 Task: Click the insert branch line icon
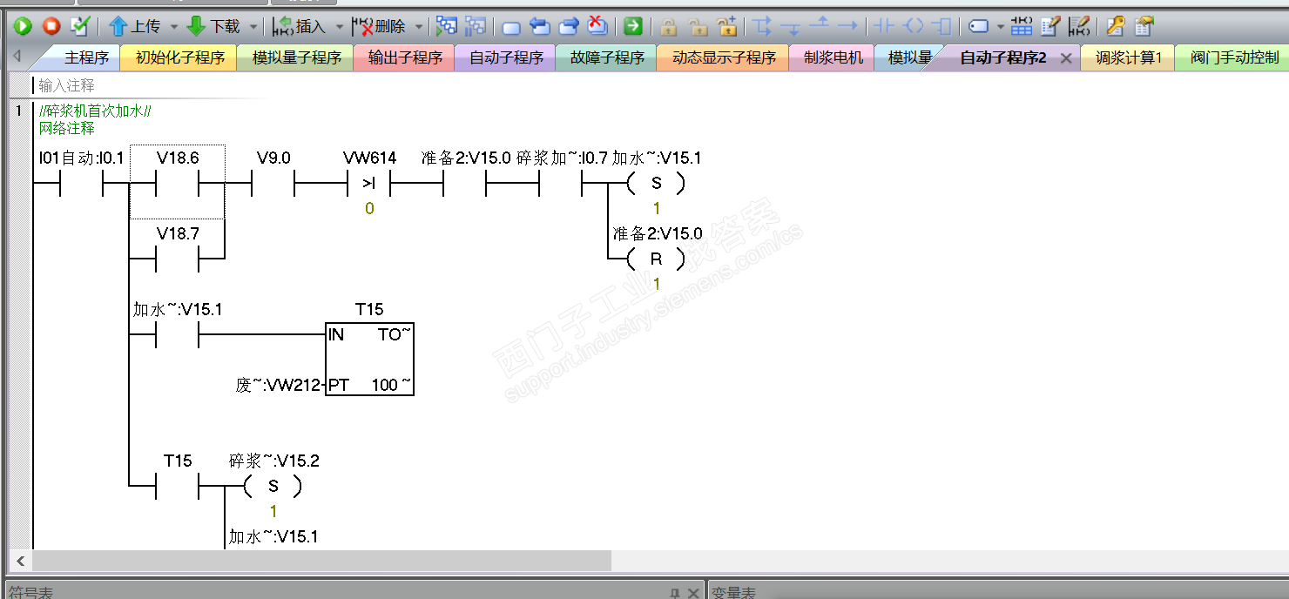click(763, 26)
